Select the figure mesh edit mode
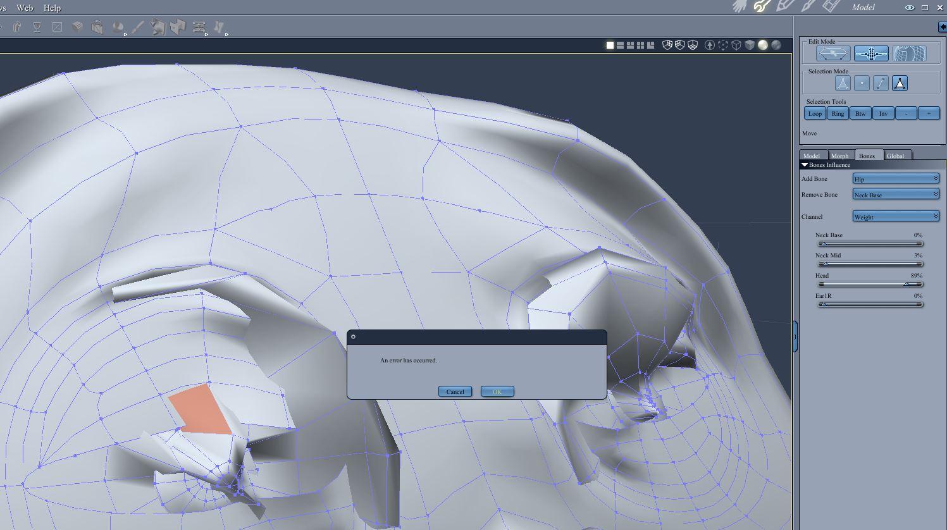 871,54
